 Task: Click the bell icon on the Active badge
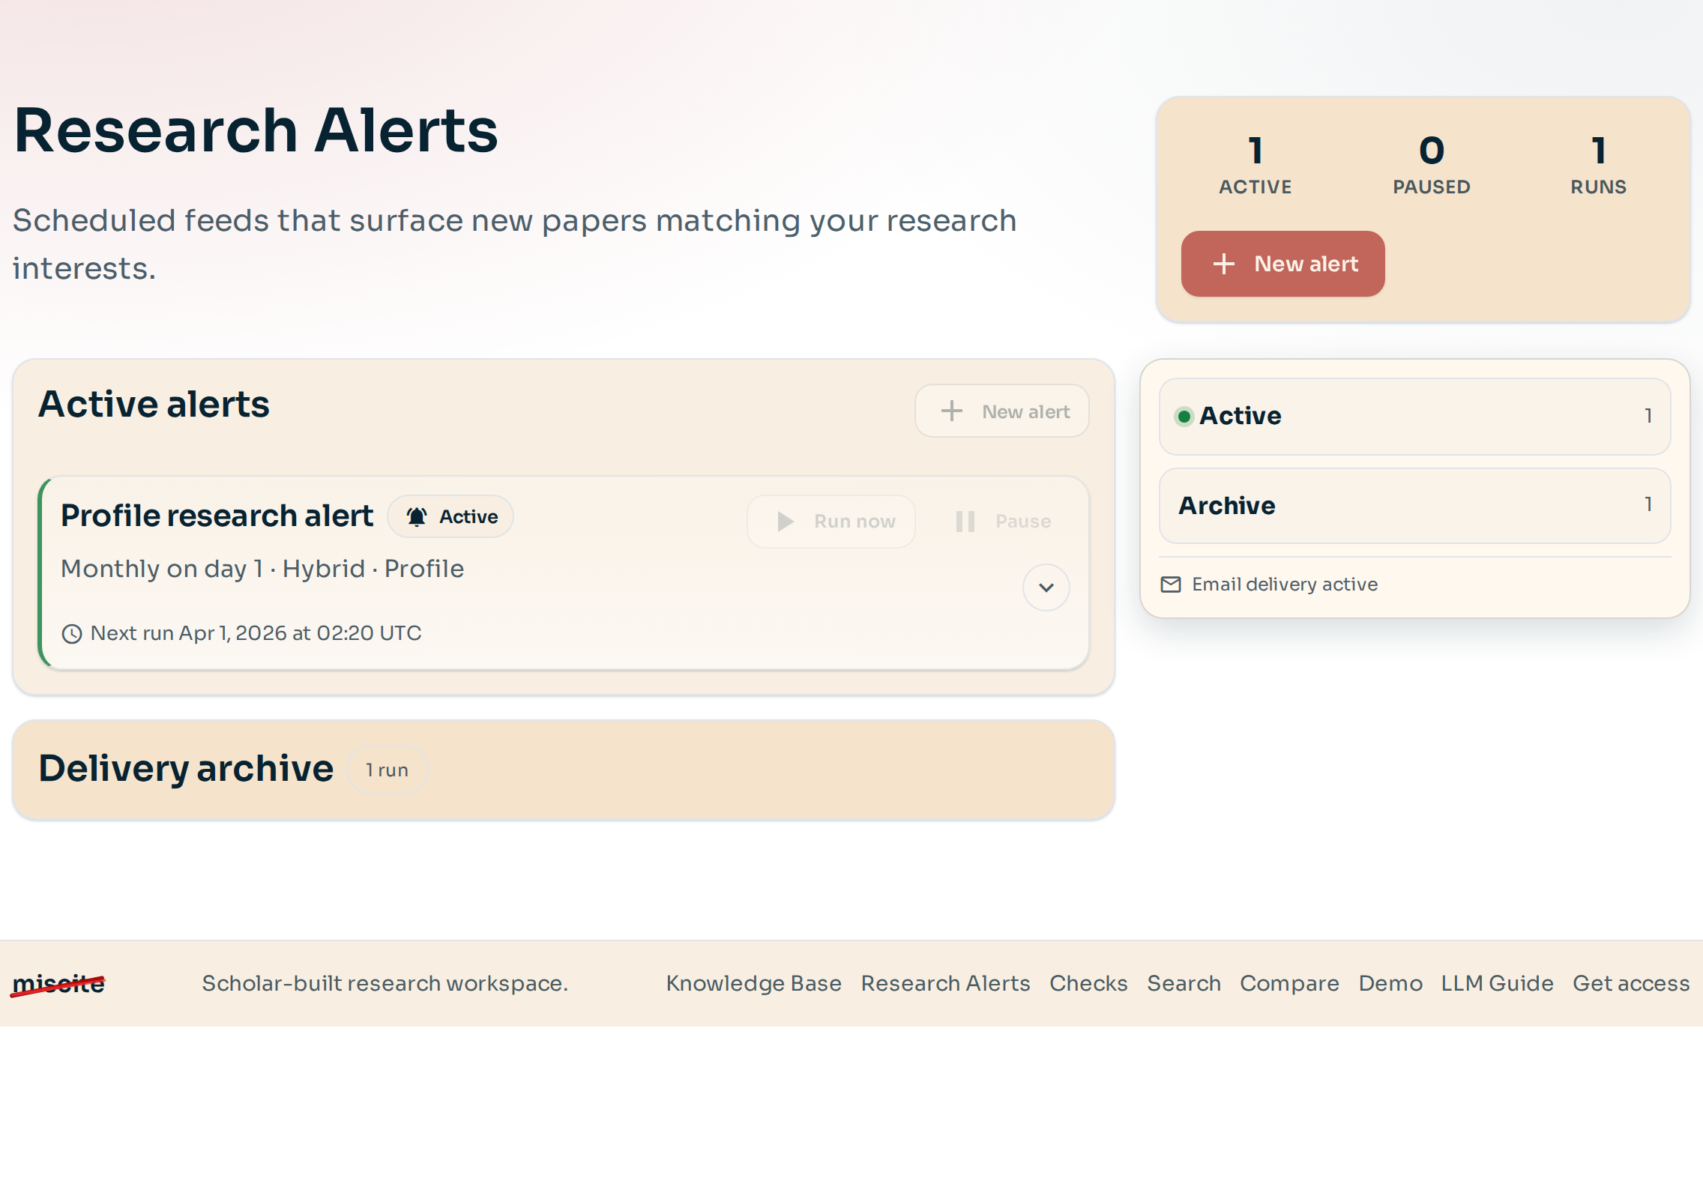[418, 516]
